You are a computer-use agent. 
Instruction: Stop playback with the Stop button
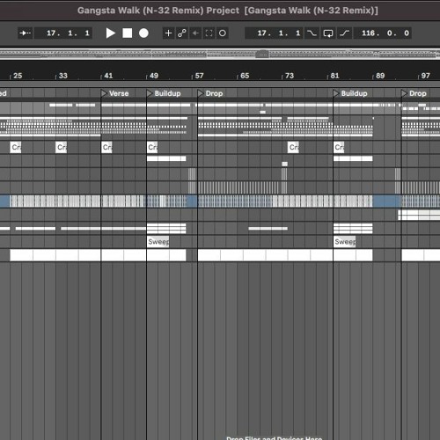pyautogui.click(x=127, y=33)
